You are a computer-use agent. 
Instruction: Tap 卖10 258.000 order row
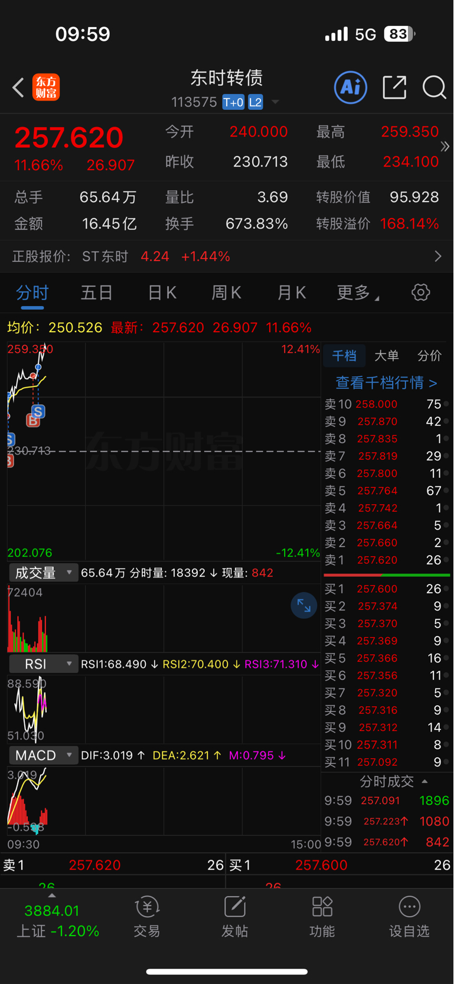tap(386, 404)
